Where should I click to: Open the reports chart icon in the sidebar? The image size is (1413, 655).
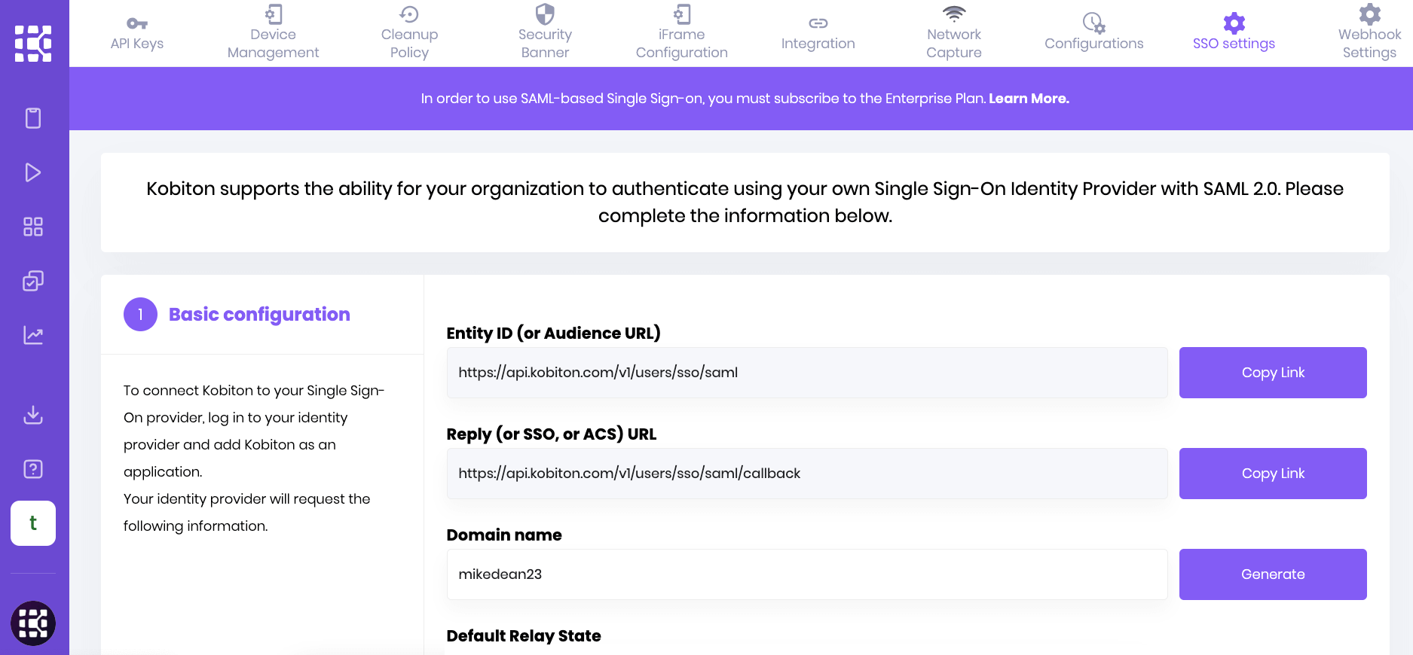click(x=33, y=335)
